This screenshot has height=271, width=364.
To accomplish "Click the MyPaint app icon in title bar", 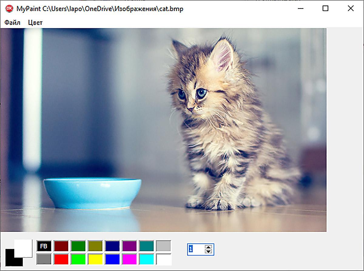I will point(9,8).
